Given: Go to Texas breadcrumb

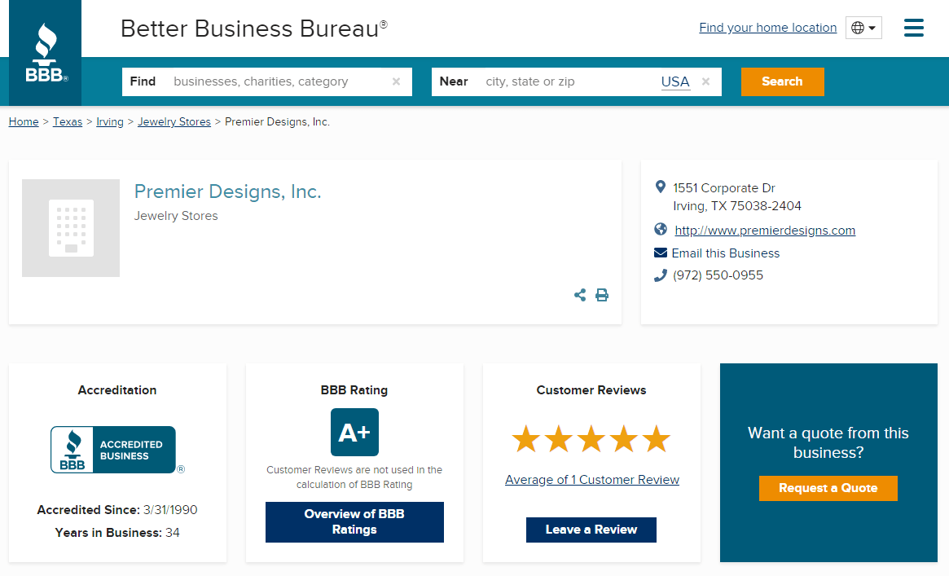Looking at the screenshot, I should click(67, 121).
